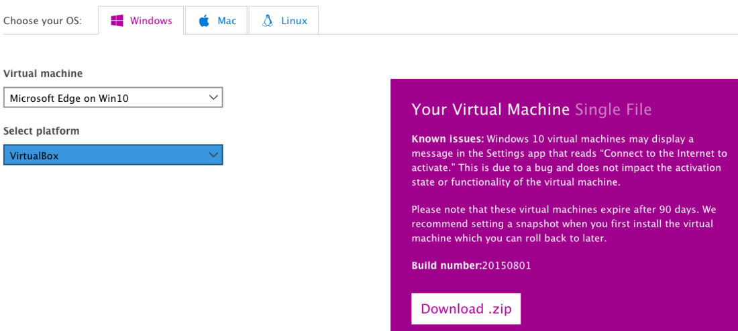Viewport: 738px width, 331px height.
Task: Open the Select platform VirtualBox dropdown
Action: pyautogui.click(x=113, y=155)
